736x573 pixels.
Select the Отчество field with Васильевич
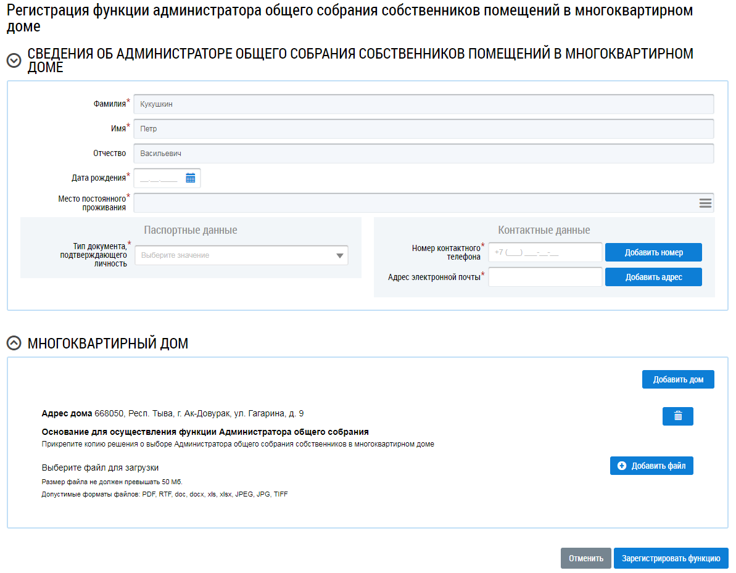point(423,154)
